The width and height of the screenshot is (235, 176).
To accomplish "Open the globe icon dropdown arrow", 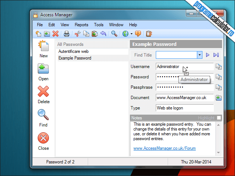I will (x=131, y=34).
